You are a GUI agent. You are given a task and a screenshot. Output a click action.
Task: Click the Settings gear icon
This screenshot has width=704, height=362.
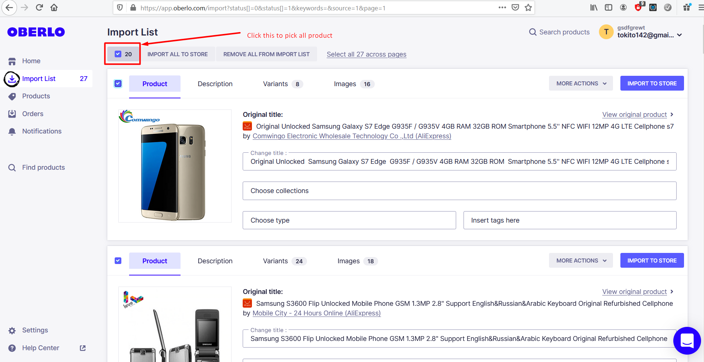pyautogui.click(x=12, y=331)
